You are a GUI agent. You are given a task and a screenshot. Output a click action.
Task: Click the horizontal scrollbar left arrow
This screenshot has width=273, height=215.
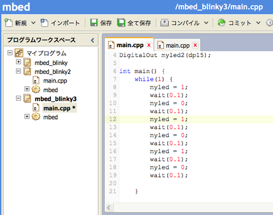(109, 208)
